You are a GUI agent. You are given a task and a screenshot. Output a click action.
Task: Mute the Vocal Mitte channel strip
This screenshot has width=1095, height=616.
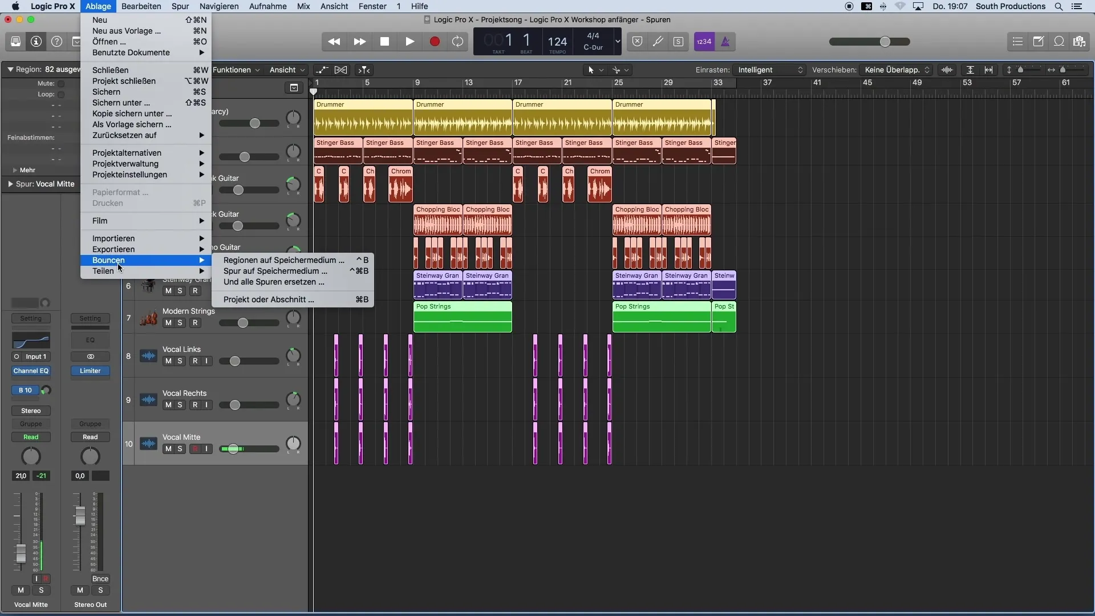tap(21, 590)
